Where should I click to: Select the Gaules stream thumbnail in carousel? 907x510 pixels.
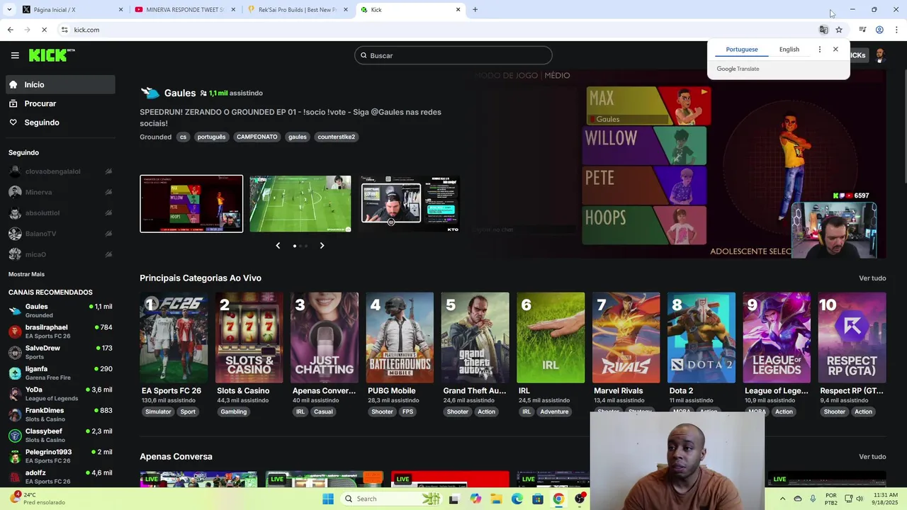[191, 203]
